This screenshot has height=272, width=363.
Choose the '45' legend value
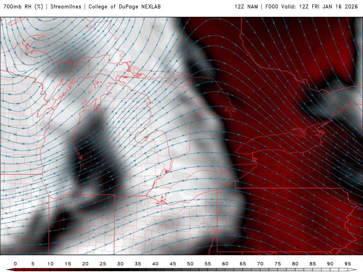pyautogui.click(x=173, y=264)
